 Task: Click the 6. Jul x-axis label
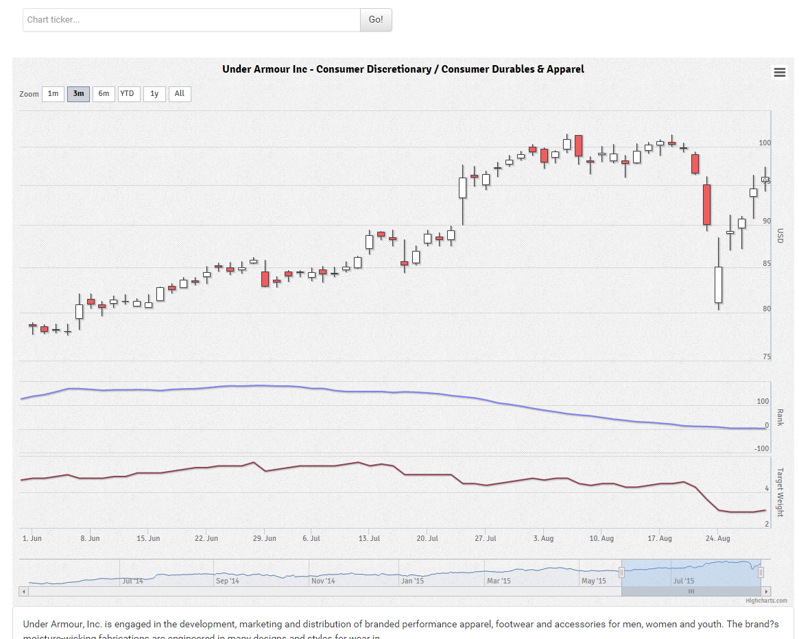point(311,538)
